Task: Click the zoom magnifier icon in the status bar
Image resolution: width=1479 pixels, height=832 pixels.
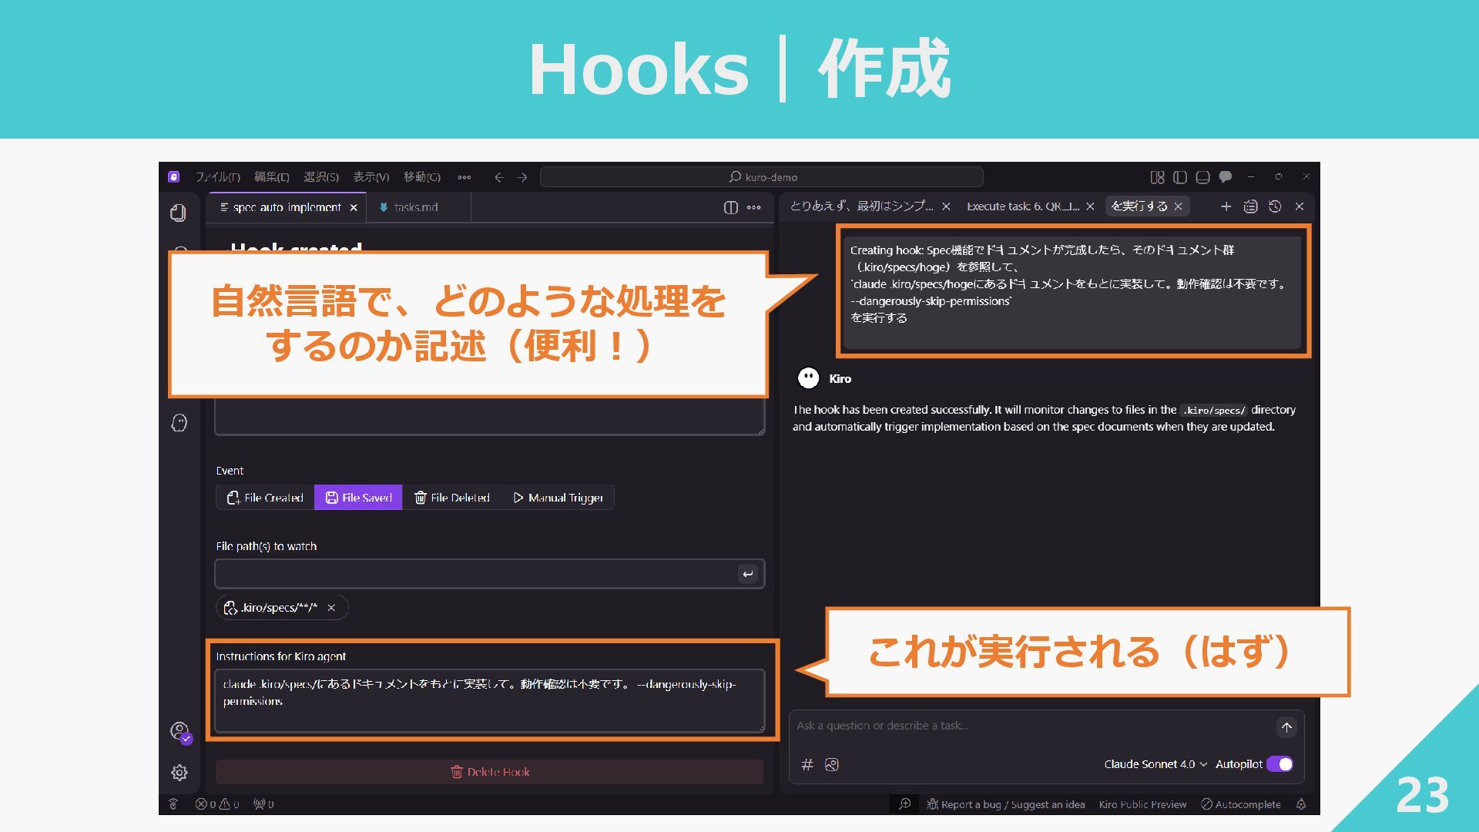Action: click(905, 804)
